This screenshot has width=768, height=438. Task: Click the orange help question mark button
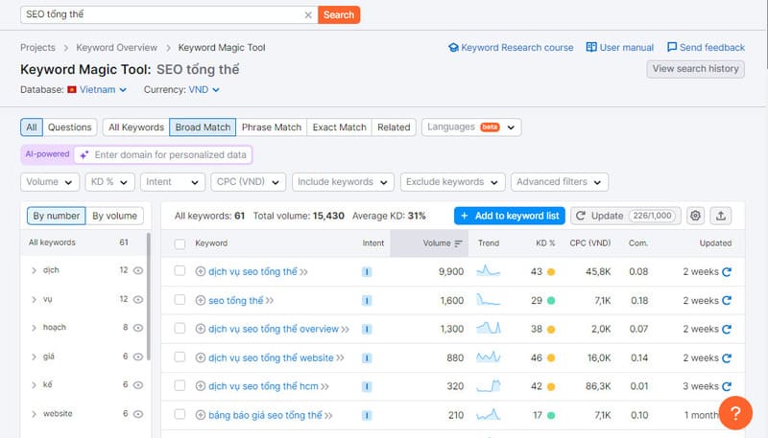coord(735,412)
